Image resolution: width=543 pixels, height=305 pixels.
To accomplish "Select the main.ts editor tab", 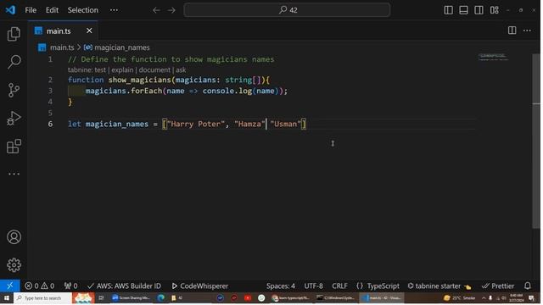I will tap(63, 30).
